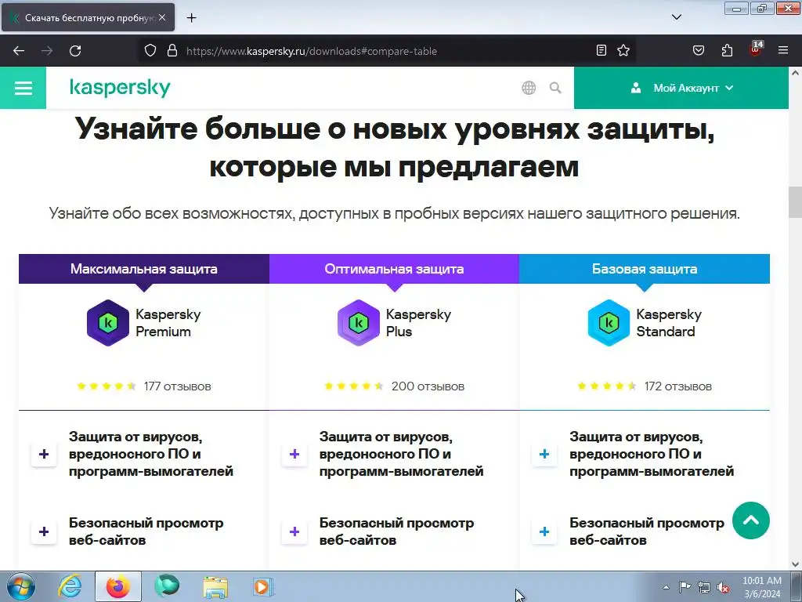802x602 pixels.
Task: Open the muted volume tray icon
Action: [x=723, y=587]
